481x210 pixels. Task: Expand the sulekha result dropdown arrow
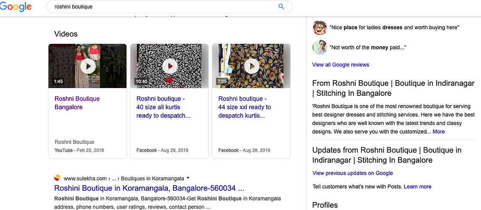click(188, 178)
